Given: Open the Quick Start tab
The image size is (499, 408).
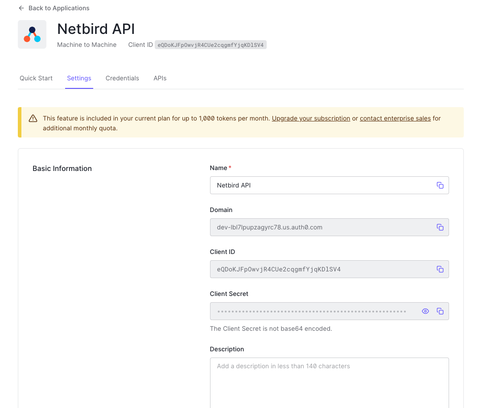Looking at the screenshot, I should pyautogui.click(x=36, y=78).
